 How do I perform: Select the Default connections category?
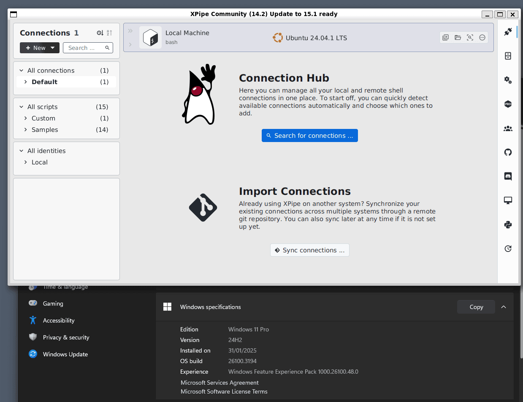pyautogui.click(x=44, y=82)
